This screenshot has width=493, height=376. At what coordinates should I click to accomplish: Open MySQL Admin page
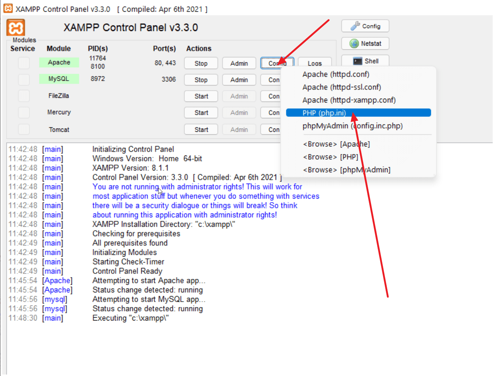click(239, 80)
